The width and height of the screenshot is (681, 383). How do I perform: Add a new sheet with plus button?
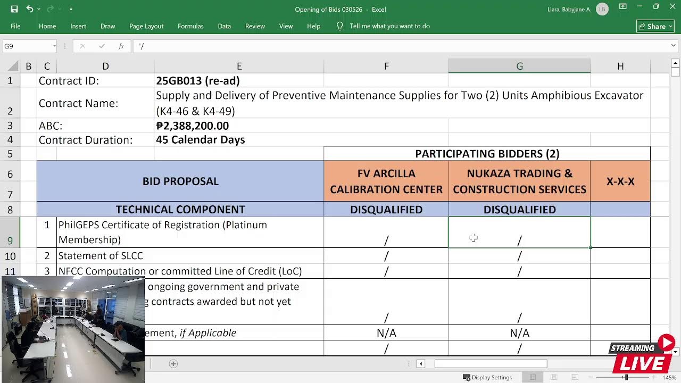tap(173, 364)
